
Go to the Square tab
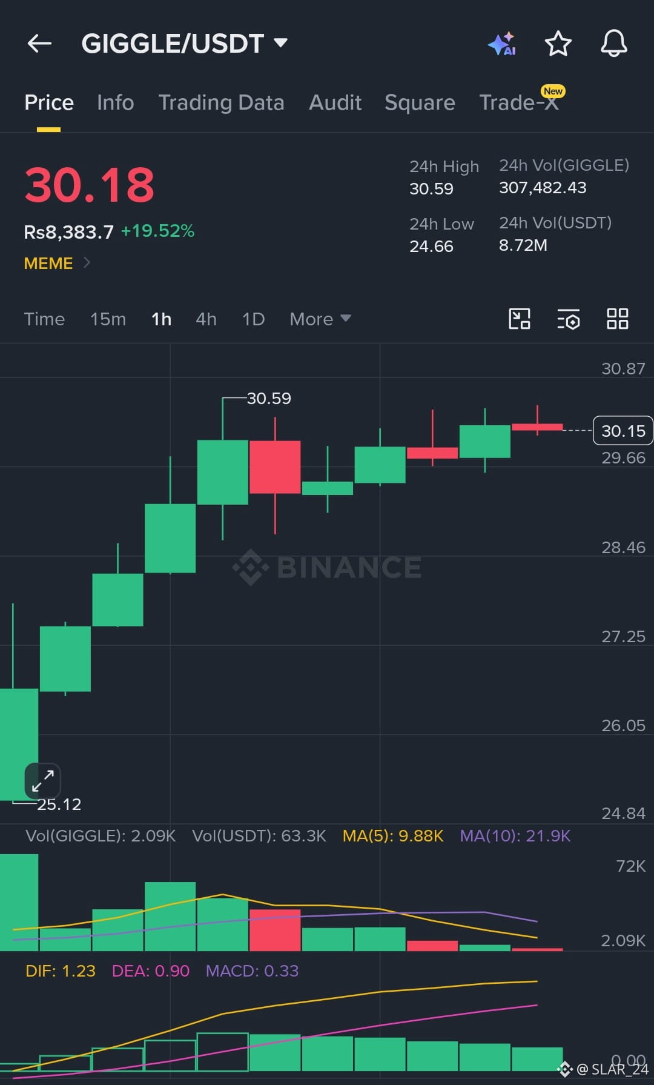coord(420,103)
